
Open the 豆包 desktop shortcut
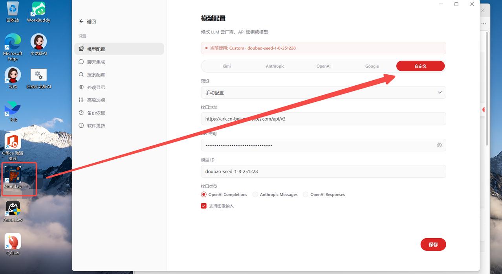[13, 78]
